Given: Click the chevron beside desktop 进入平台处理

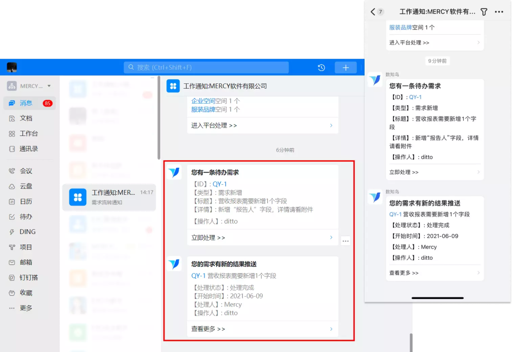Looking at the screenshot, I should [x=331, y=126].
